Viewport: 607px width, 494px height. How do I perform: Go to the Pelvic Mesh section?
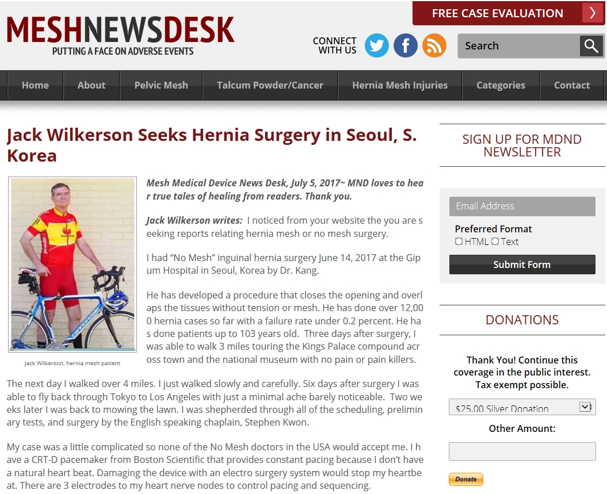coord(161,85)
